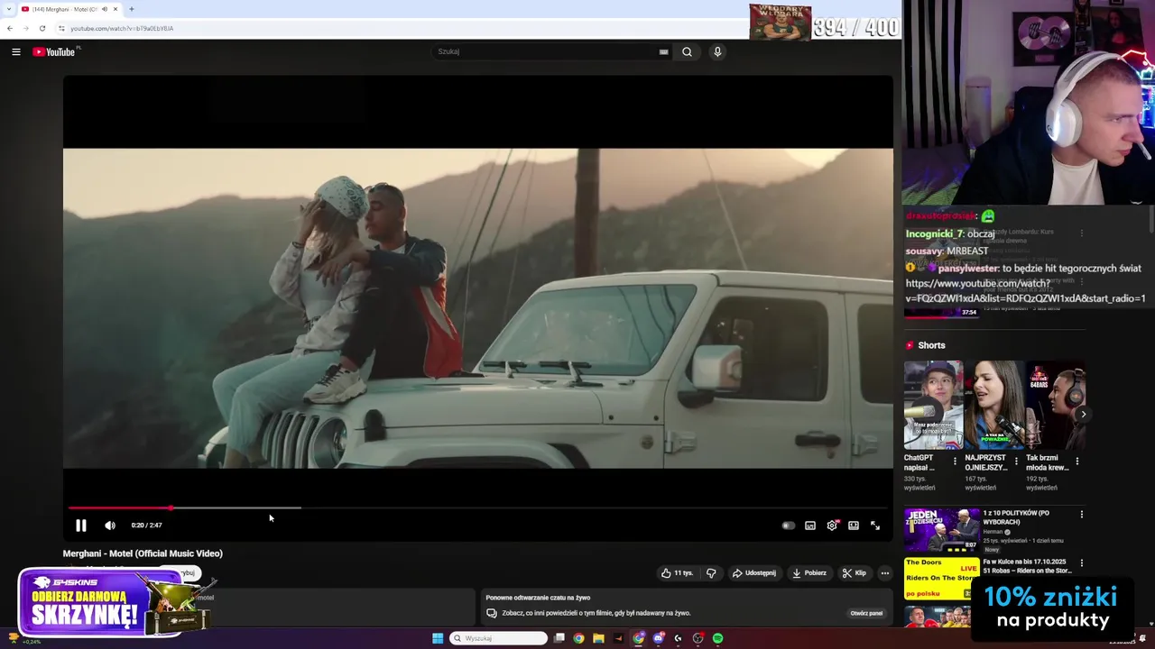The width and height of the screenshot is (1155, 649).
Task: Toggle the autoplay switch in player
Action: coord(788,526)
